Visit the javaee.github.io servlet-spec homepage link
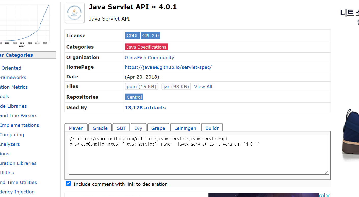Screen dimensions: 359x197 [168, 67]
